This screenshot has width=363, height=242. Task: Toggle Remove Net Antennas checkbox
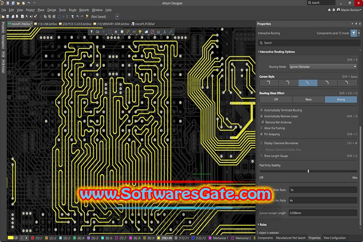263,122
